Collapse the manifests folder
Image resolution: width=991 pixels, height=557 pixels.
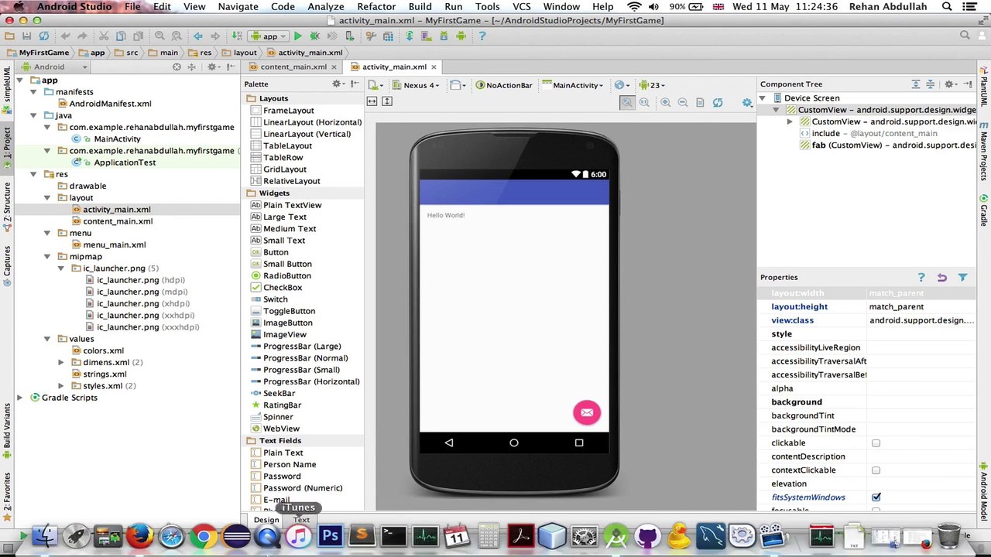point(34,92)
